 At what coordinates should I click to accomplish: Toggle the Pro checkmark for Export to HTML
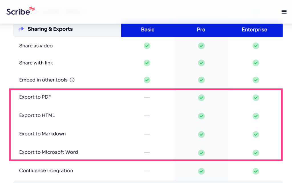[201, 116]
